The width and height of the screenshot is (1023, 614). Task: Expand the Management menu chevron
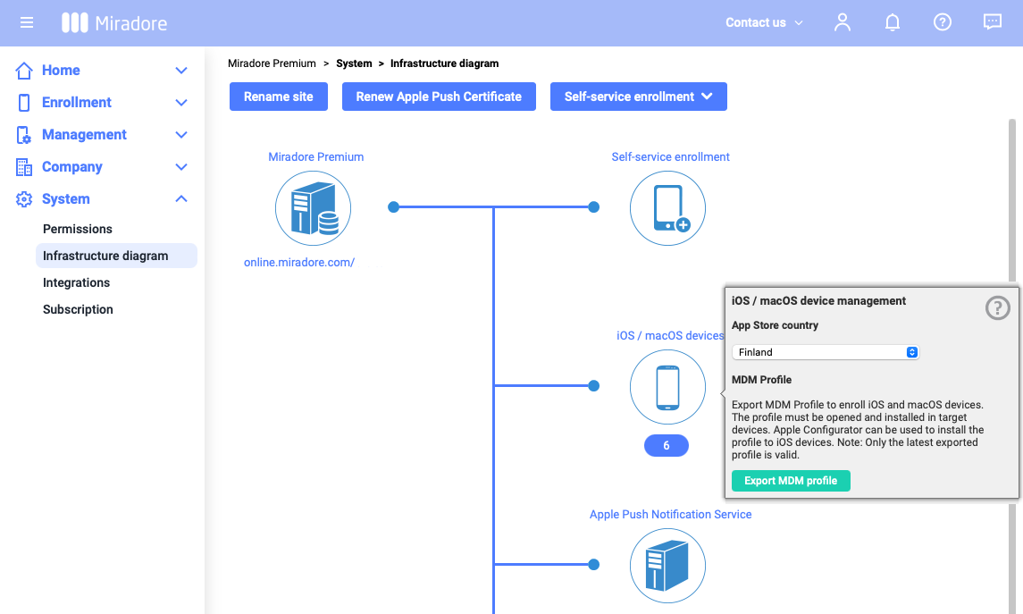click(181, 135)
